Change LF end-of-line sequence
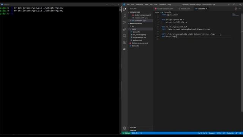This screenshot has width=243, height=137. pyautogui.click(x=224, y=133)
